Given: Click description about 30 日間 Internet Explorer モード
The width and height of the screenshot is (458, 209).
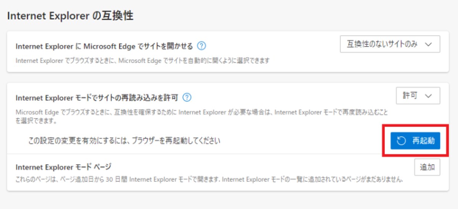Looking at the screenshot, I should 210,179.
